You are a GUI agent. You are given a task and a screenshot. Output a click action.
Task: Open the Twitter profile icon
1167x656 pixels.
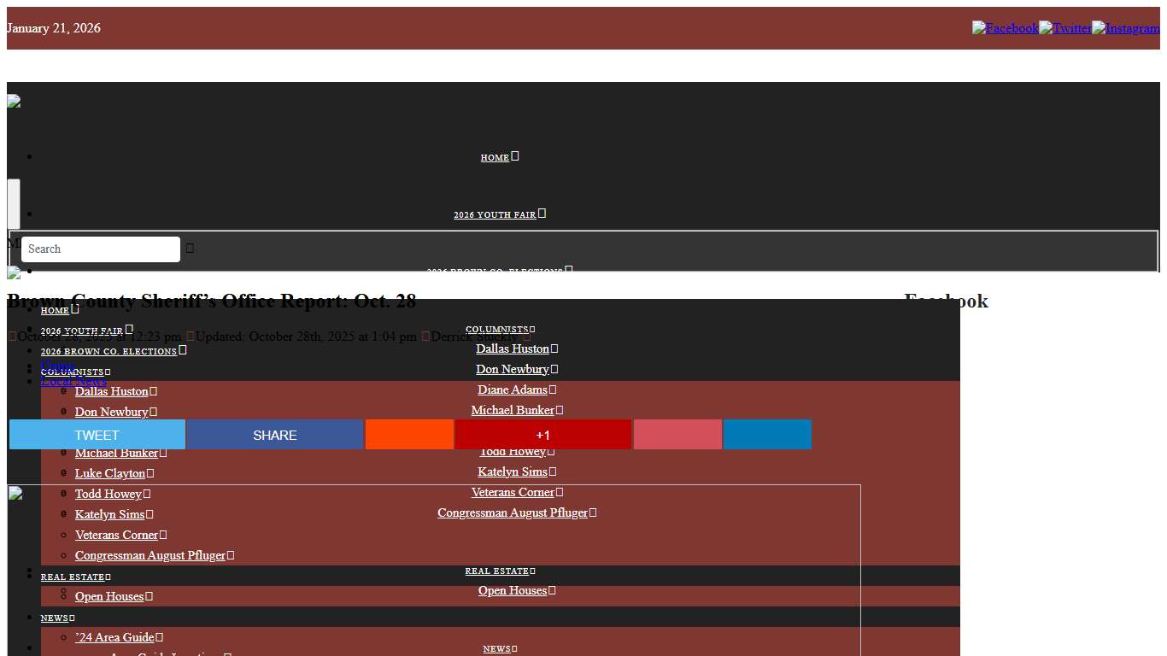coord(1064,28)
